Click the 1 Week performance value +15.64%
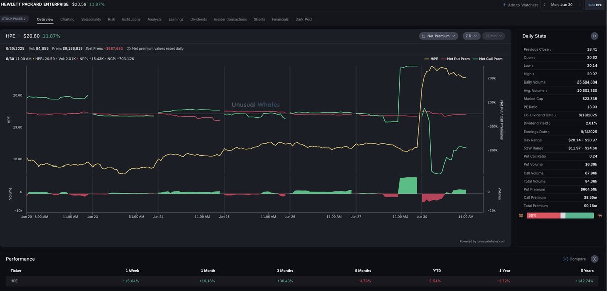This screenshot has height=291, width=607. point(131,281)
